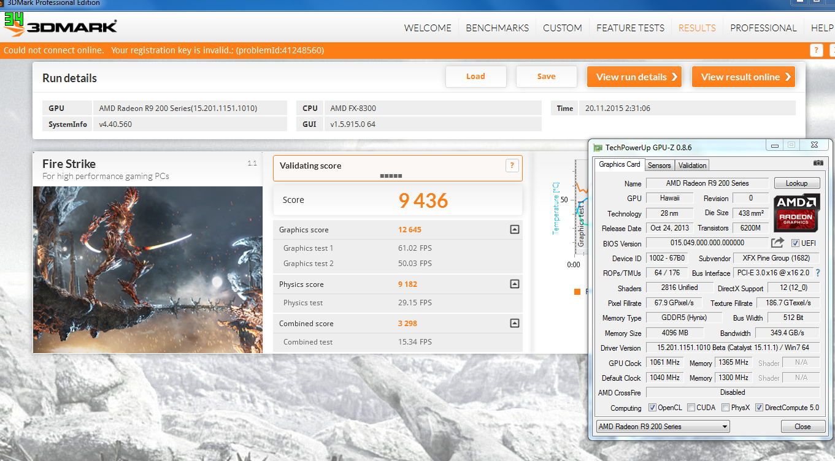Viewport: 835px width, 461px height.
Task: Go to the WELCOME tab in 3DMark
Action: pyautogui.click(x=428, y=28)
